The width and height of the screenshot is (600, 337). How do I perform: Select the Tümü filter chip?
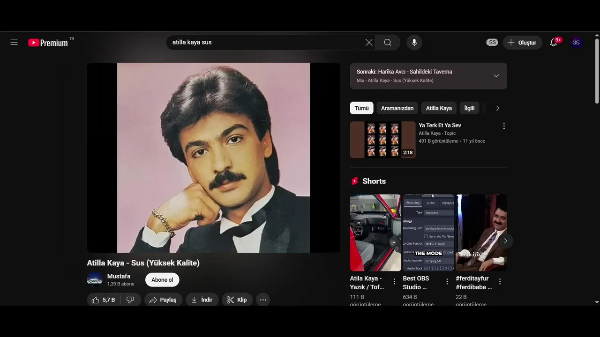click(361, 108)
